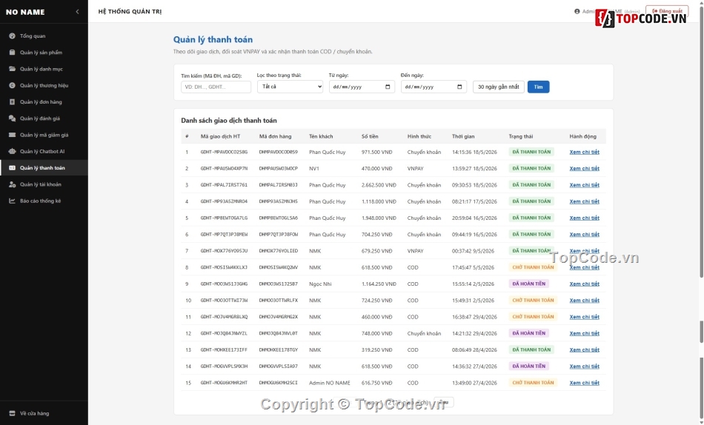Screen dimensions: 704x425
Task: Click the Quản lý tài khoản users icon
Action: pyautogui.click(x=12, y=184)
